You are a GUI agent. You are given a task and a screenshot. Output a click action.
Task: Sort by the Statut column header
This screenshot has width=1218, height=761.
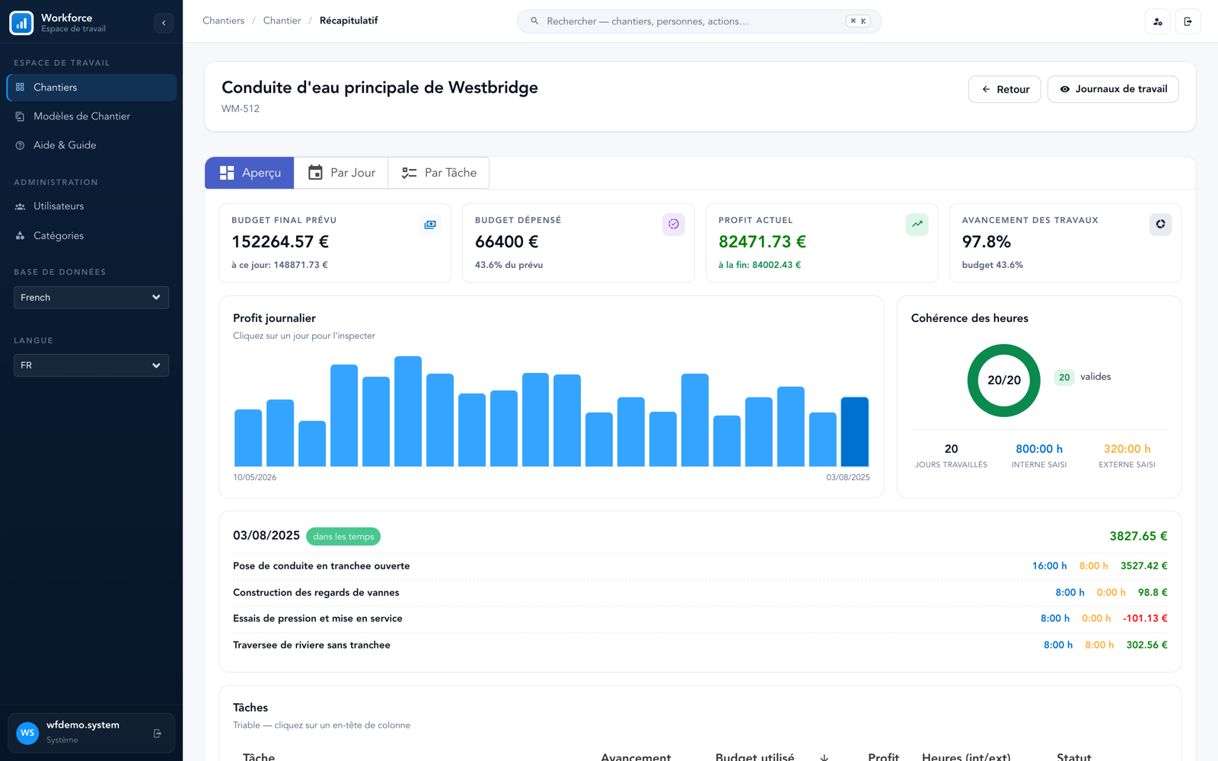pos(1073,757)
